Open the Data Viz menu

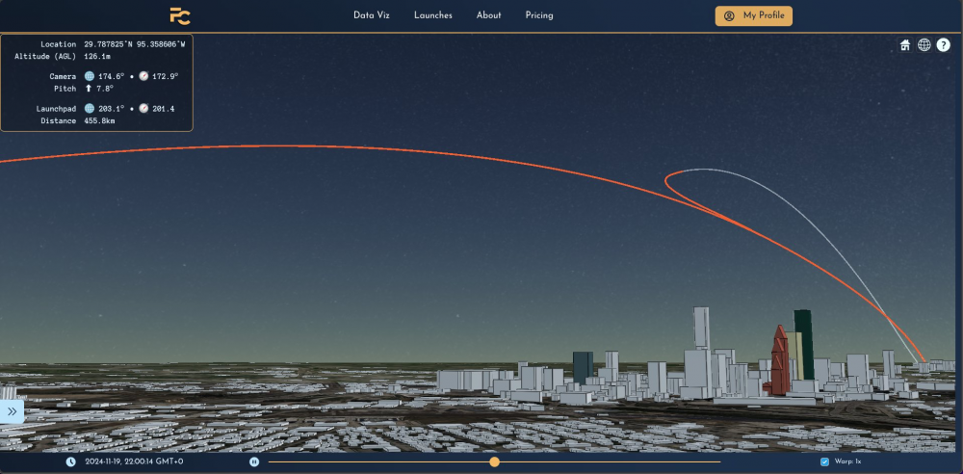coord(371,15)
